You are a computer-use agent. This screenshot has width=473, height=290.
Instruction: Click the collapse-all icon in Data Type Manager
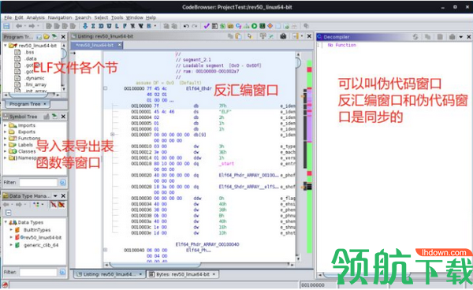tap(9, 213)
